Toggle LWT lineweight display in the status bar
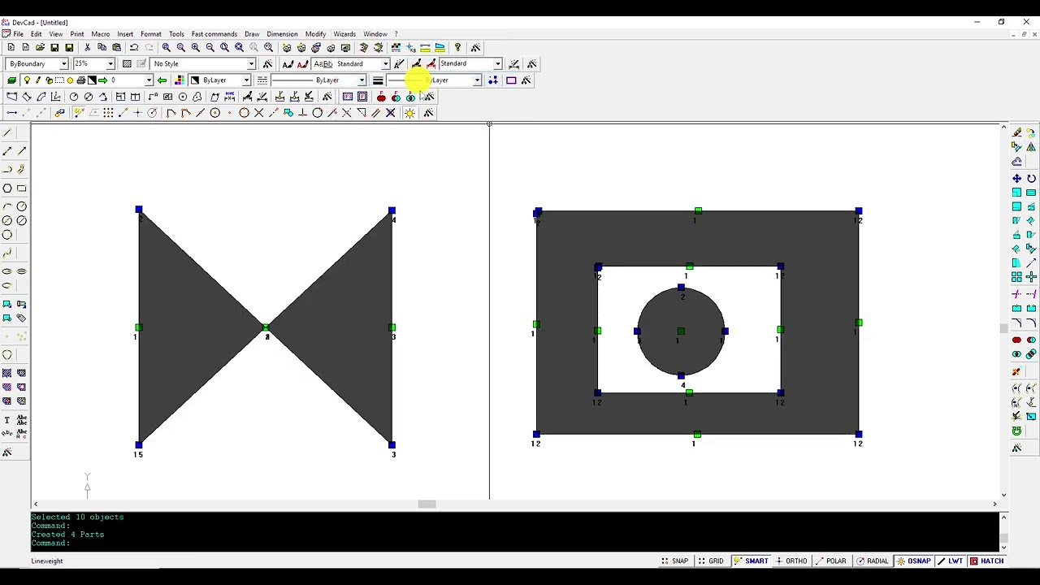1040x585 pixels. click(x=950, y=561)
